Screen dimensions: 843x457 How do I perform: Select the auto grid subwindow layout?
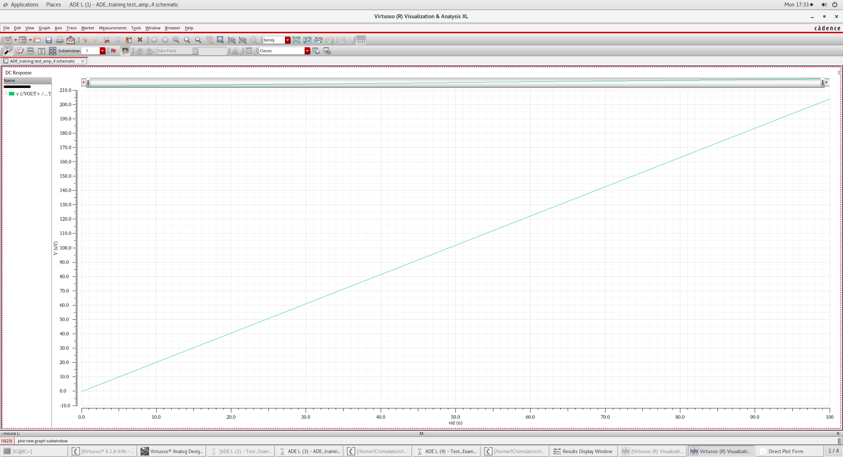(x=53, y=51)
